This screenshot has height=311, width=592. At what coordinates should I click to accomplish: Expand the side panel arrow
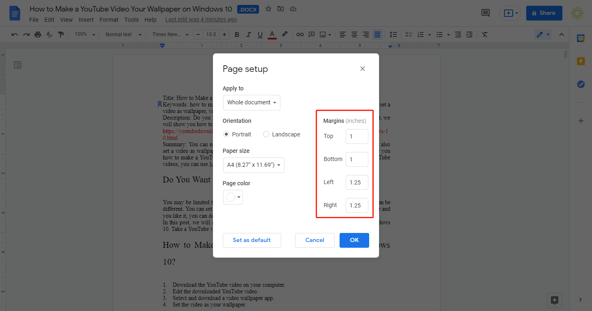tap(580, 299)
